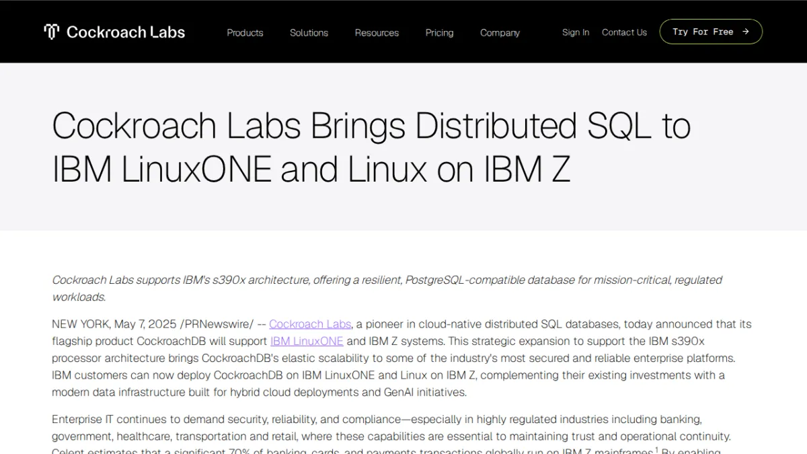Screen dimensions: 807x454
Task: Open the Solutions menu
Action: pos(309,32)
